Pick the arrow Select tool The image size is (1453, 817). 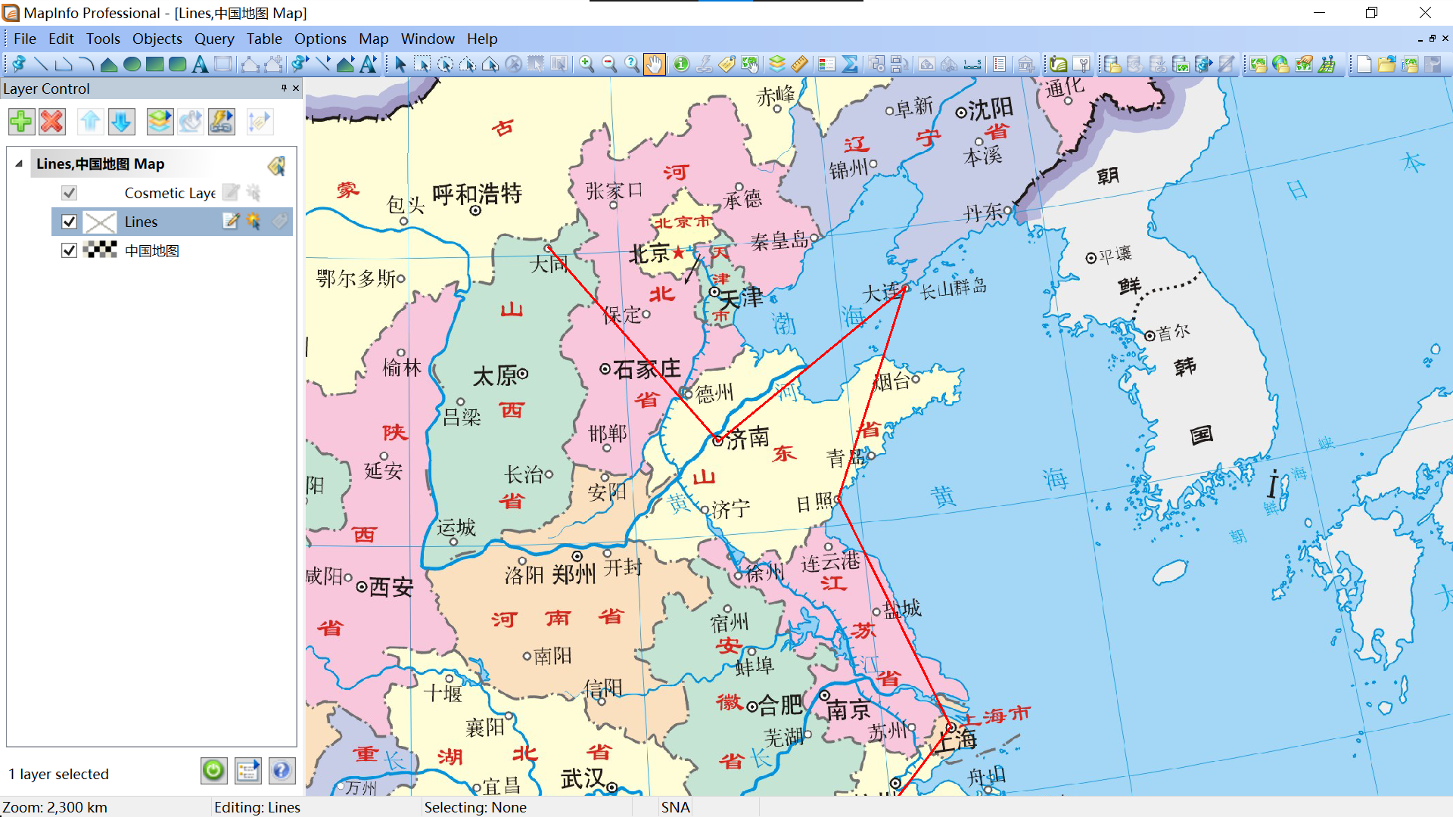400,64
